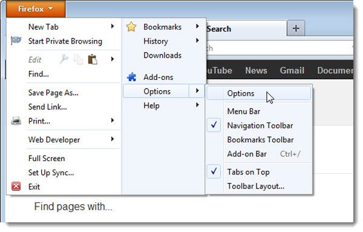Select Full Screen menu item
The image size is (363, 232).
click(x=47, y=159)
